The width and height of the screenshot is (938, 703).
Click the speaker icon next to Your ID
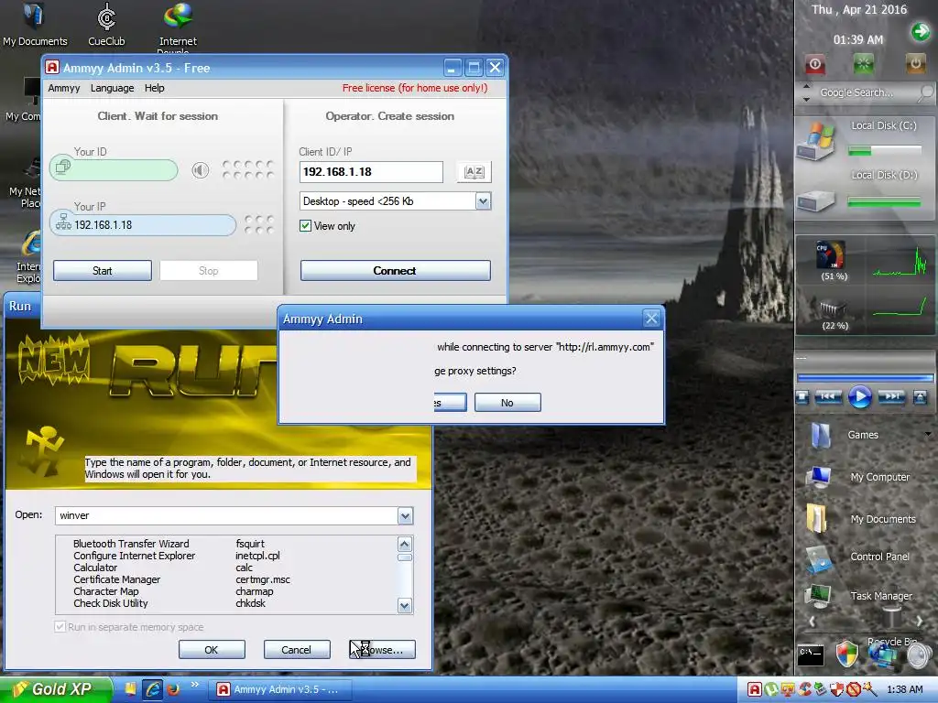click(x=201, y=170)
